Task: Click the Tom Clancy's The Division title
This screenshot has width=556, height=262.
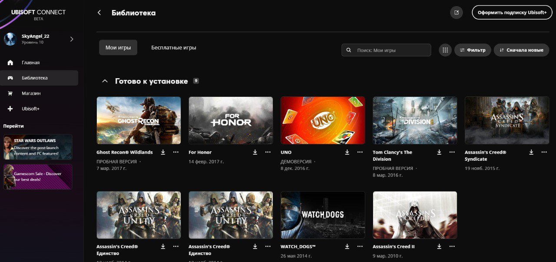Action: click(392, 156)
